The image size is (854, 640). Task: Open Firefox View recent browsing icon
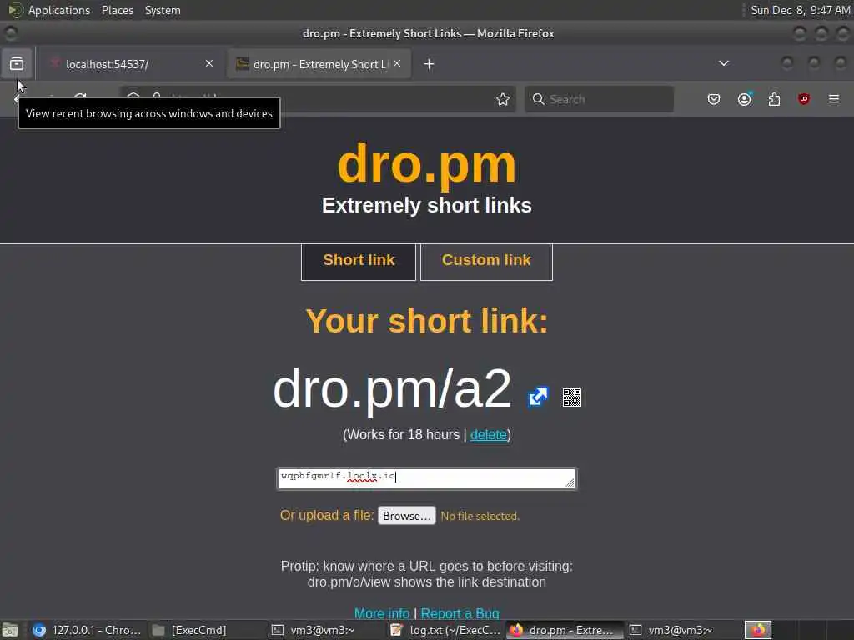click(17, 64)
